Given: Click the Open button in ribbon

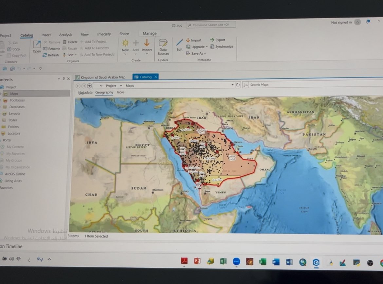Looking at the screenshot, I should 37,47.
